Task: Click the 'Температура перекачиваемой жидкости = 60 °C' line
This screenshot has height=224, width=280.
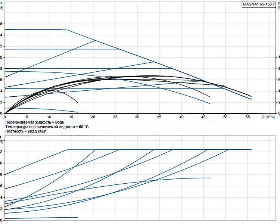Action: (47, 127)
